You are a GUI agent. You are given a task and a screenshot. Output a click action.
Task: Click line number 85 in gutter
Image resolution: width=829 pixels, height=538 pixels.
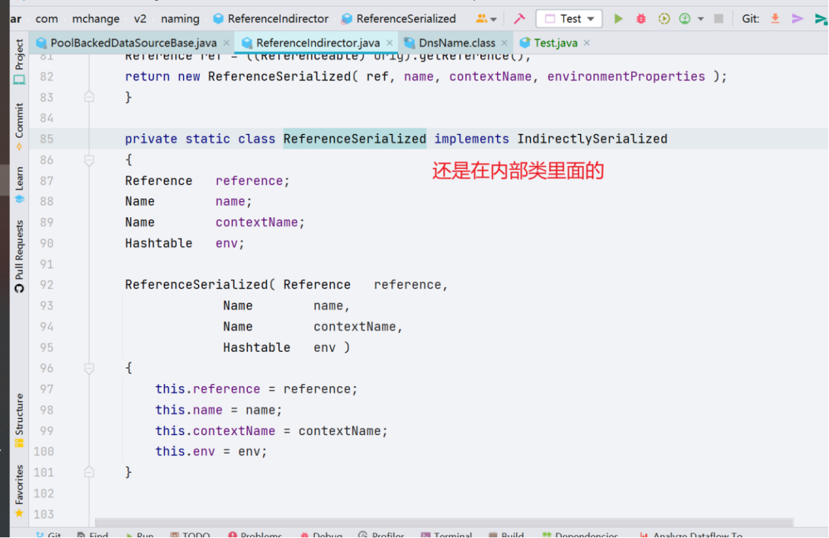pos(46,139)
